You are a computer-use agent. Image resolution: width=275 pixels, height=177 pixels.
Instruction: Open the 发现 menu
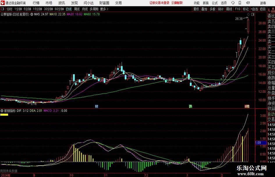pos(74,3)
